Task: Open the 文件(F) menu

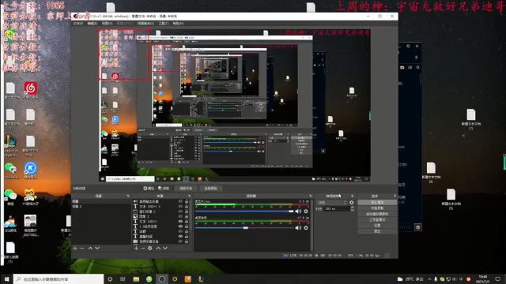Action: tap(78, 23)
